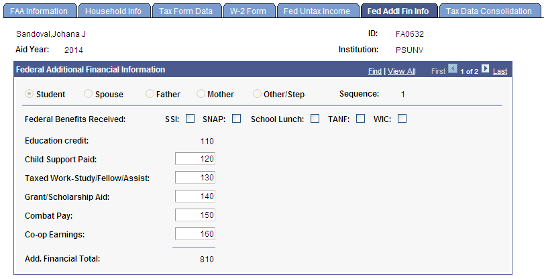
Task: Switch to the FAA Information tab
Action: tap(39, 11)
